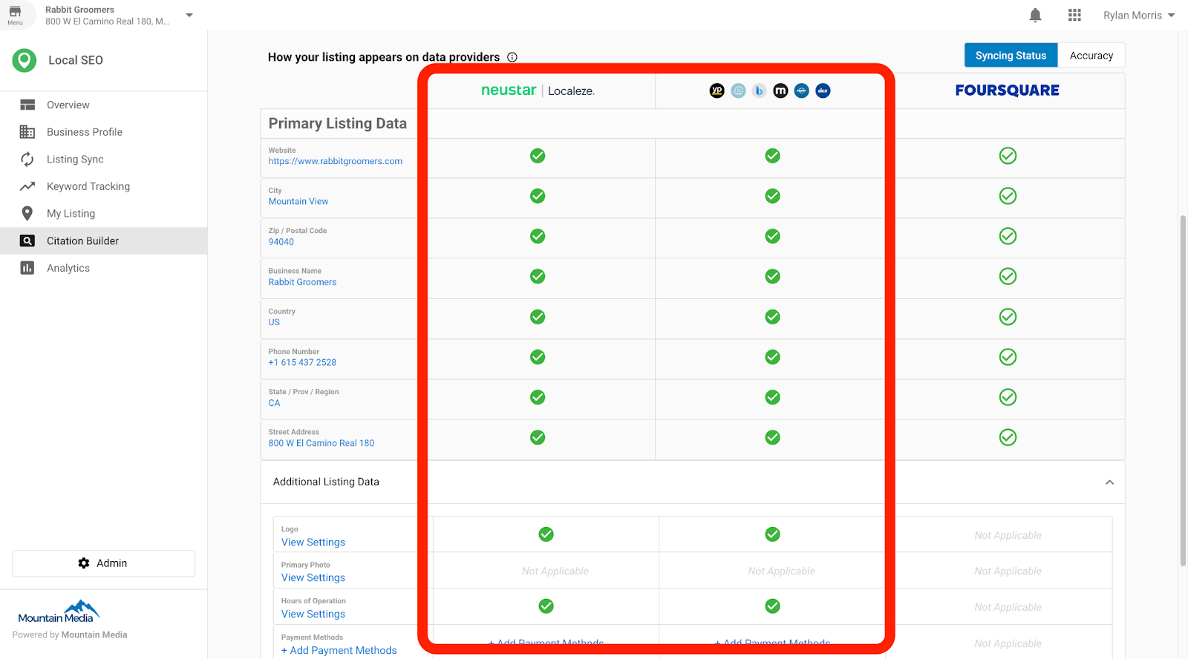
Task: Click the Foursquare logo
Action: click(1007, 91)
